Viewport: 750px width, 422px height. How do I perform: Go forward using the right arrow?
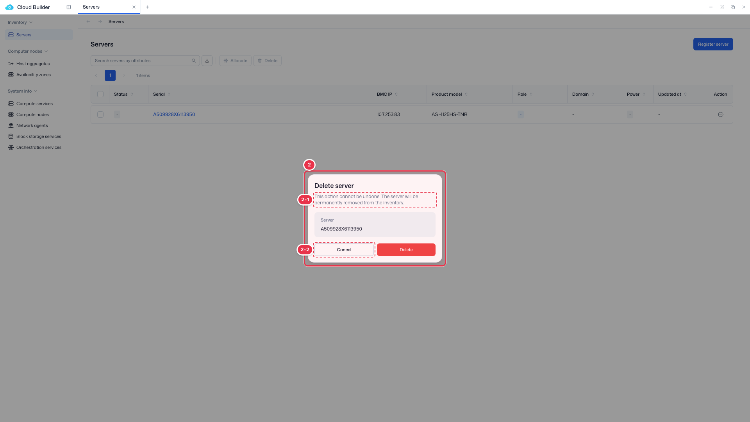tap(100, 21)
